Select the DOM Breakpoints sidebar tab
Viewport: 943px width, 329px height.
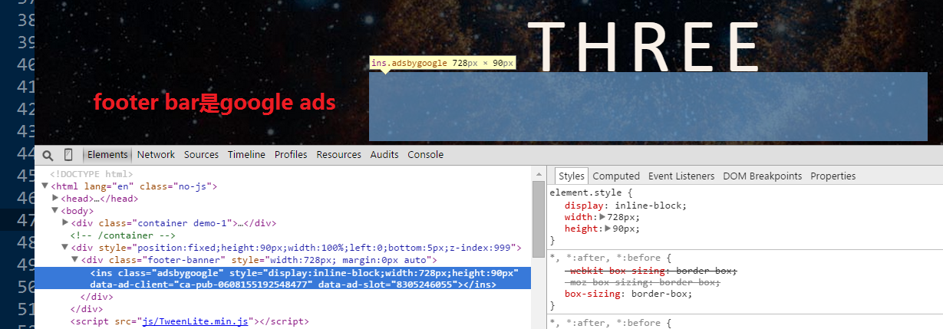click(762, 176)
